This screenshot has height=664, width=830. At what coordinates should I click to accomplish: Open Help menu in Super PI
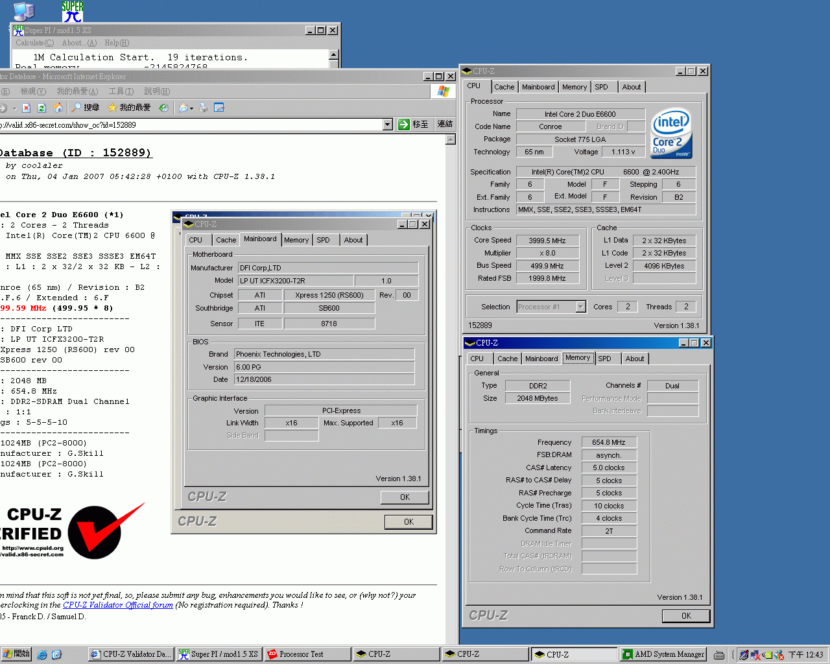click(117, 43)
